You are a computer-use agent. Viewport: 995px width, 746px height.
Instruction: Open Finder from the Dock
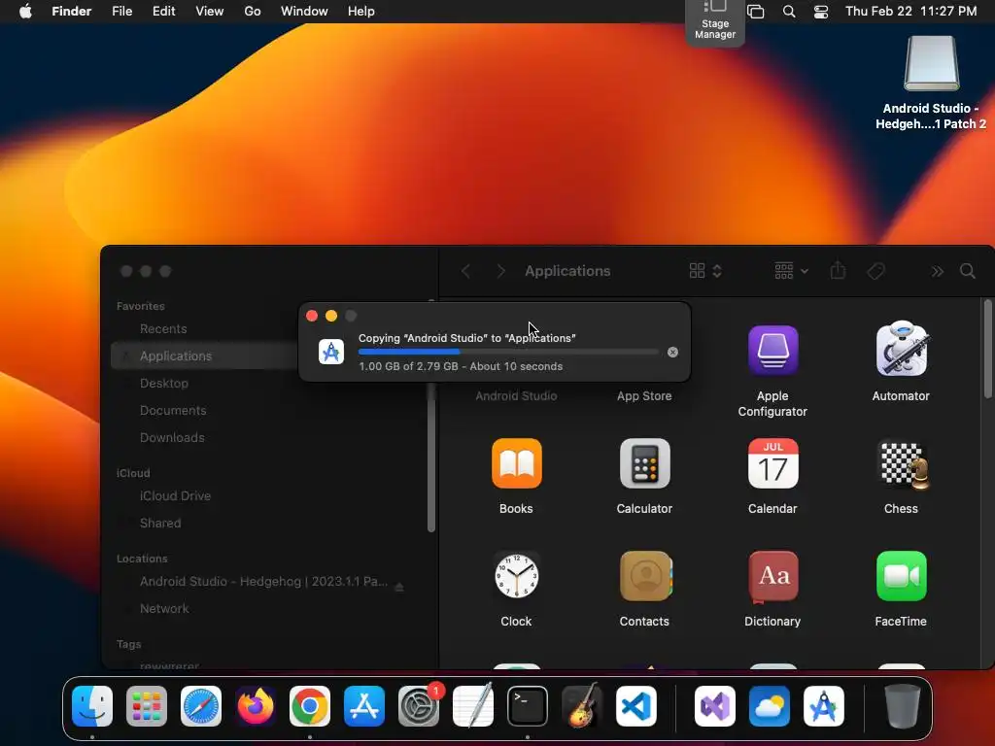point(92,706)
